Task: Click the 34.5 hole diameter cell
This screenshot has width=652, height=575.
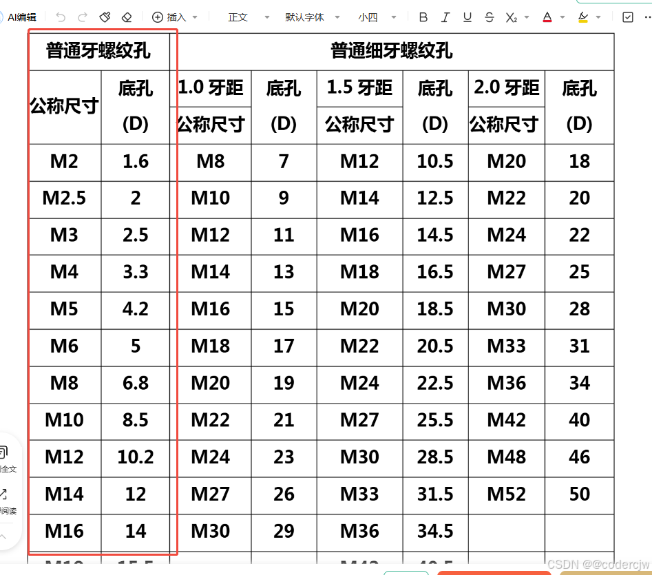Action: [x=435, y=532]
